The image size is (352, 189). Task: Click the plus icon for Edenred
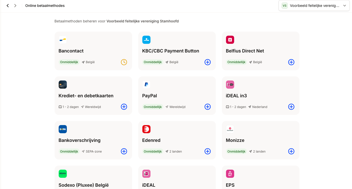click(208, 151)
